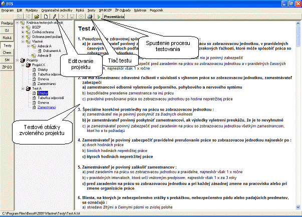Expand the Ochrana pred požiarmi node
Screen dimensions: 302x217
(23, 36)
